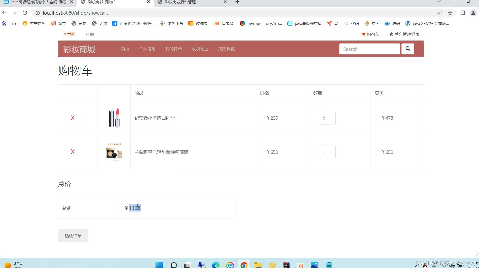Open Chrome from the taskbar
Screen dimensions: 479x268
click(244, 265)
